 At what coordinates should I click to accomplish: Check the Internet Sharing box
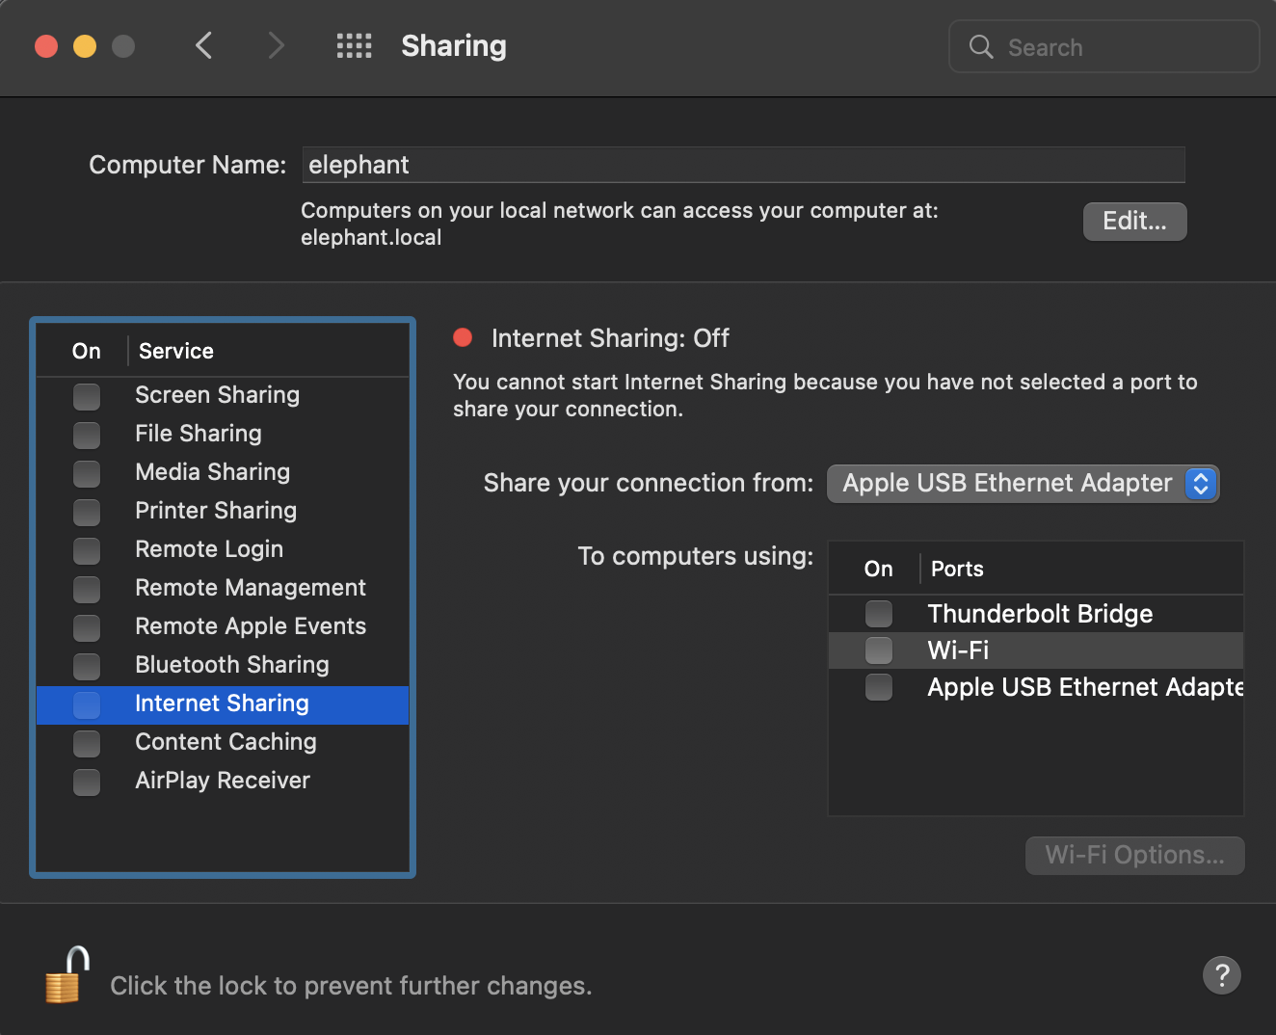(87, 704)
